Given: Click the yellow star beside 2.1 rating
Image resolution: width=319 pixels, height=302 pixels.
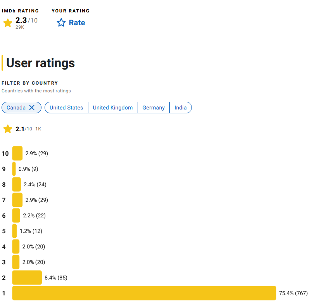Looking at the screenshot, I should point(8,129).
